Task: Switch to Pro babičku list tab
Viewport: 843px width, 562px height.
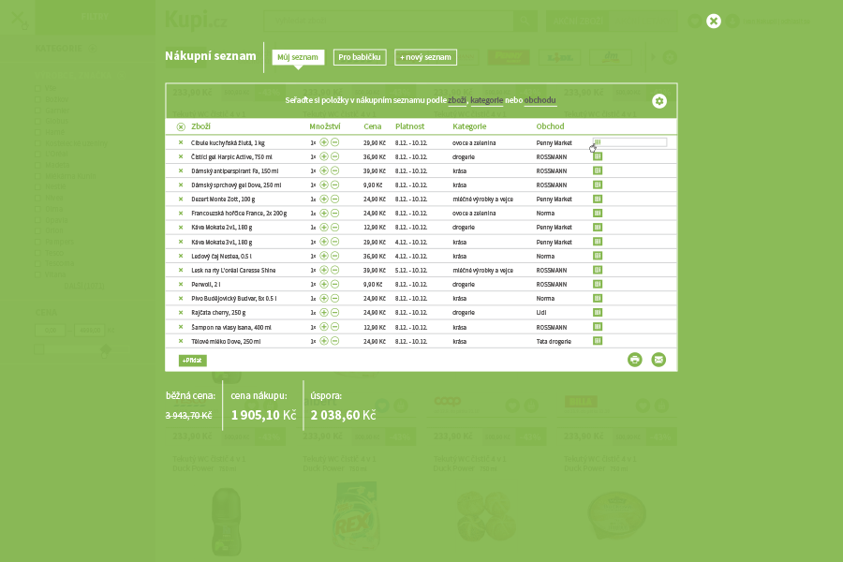Action: [360, 57]
